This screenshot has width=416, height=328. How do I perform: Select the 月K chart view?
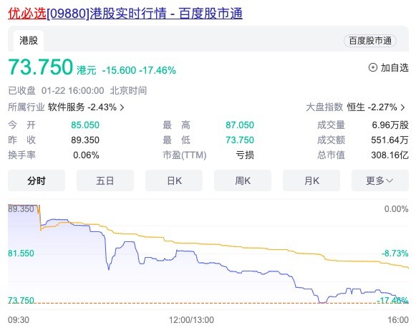point(311,180)
